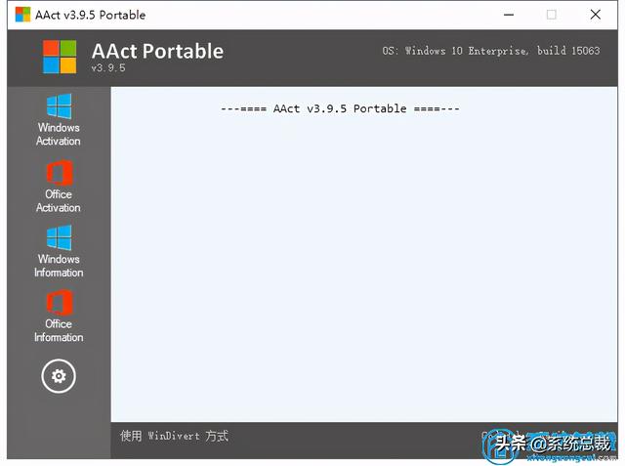
Task: Close the AAct window
Action: [x=596, y=15]
